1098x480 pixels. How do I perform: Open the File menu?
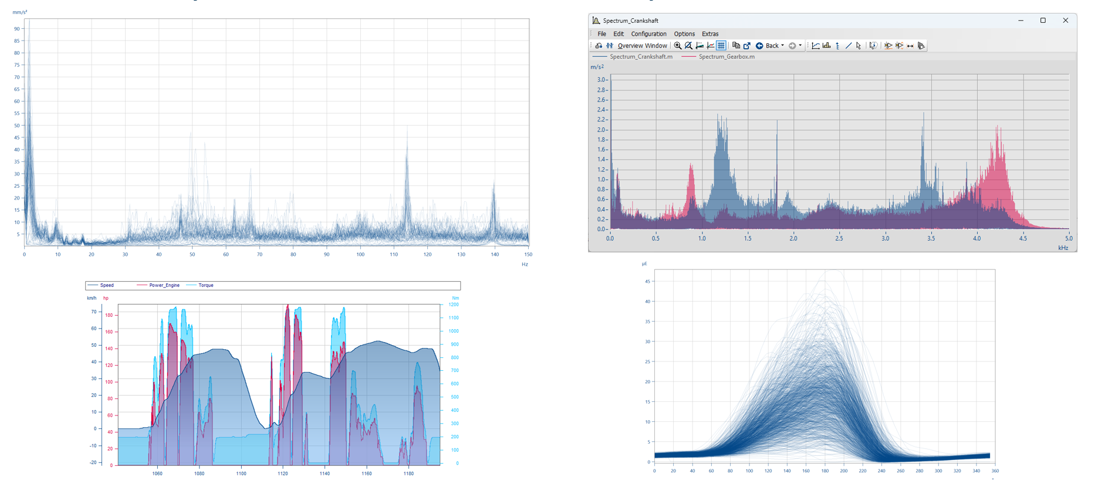(602, 34)
